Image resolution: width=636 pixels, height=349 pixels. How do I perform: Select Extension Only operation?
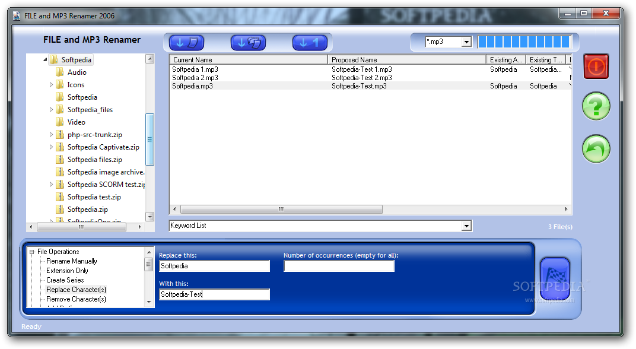click(67, 271)
